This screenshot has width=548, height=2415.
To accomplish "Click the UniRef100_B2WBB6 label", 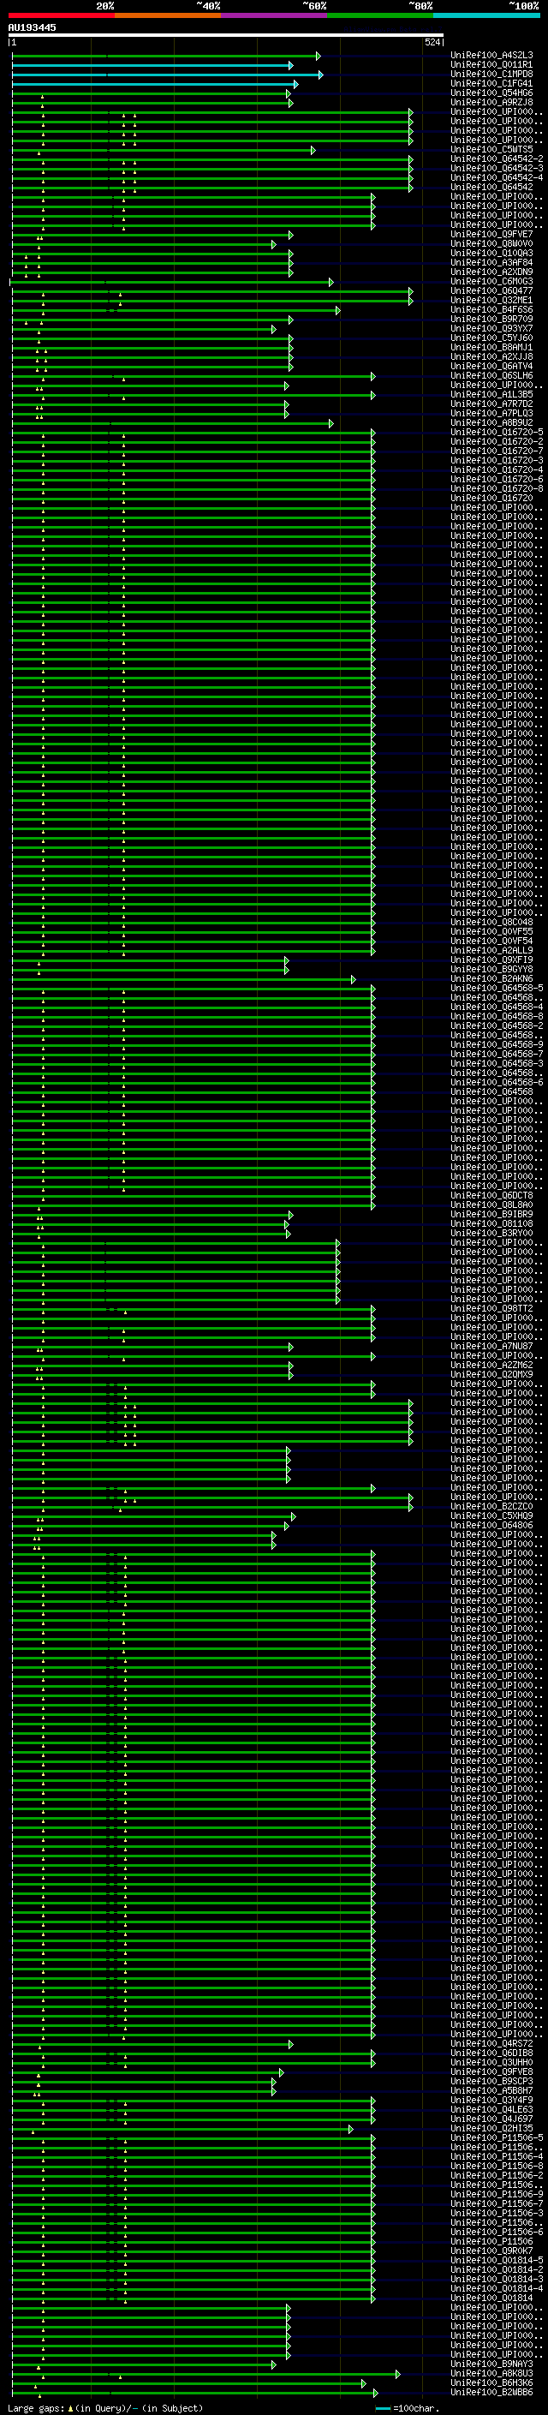I will (x=491, y=2393).
